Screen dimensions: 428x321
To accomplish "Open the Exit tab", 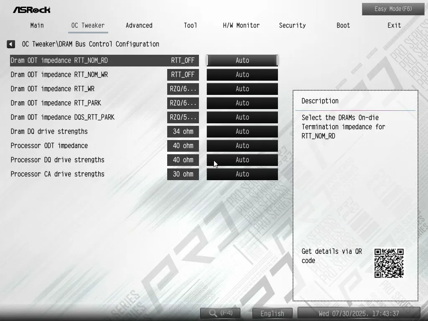I will pos(394,25).
